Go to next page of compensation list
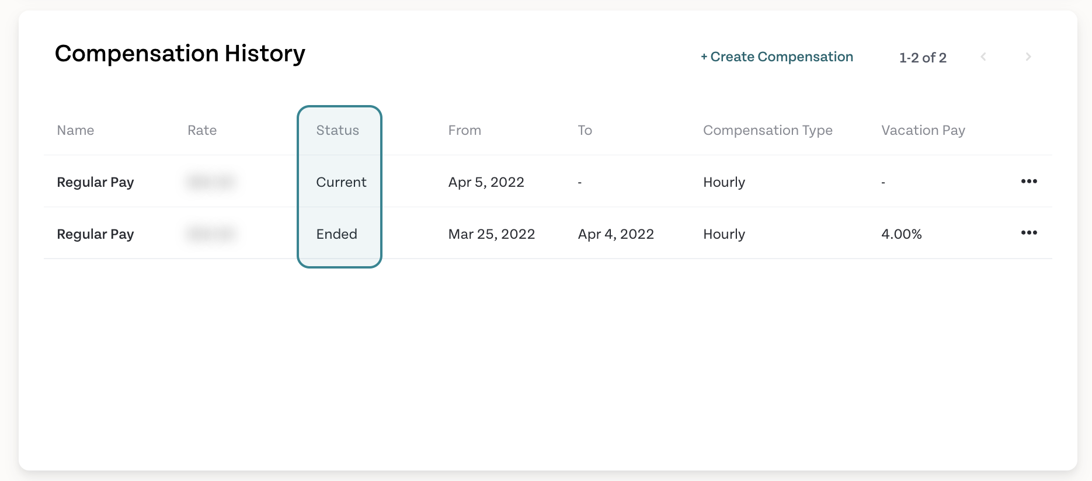The image size is (1092, 481). (x=1028, y=57)
